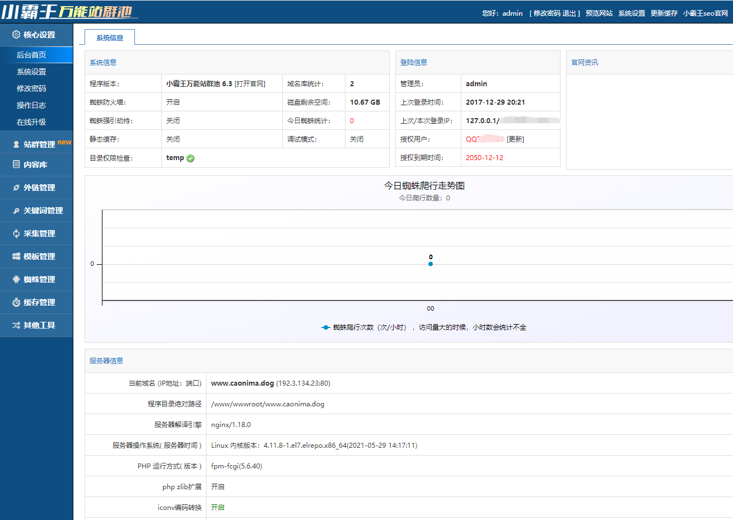Screen dimensions: 733x520
Task: Click the 今日爬行数量: 0 subtitle
Action: click(x=424, y=198)
